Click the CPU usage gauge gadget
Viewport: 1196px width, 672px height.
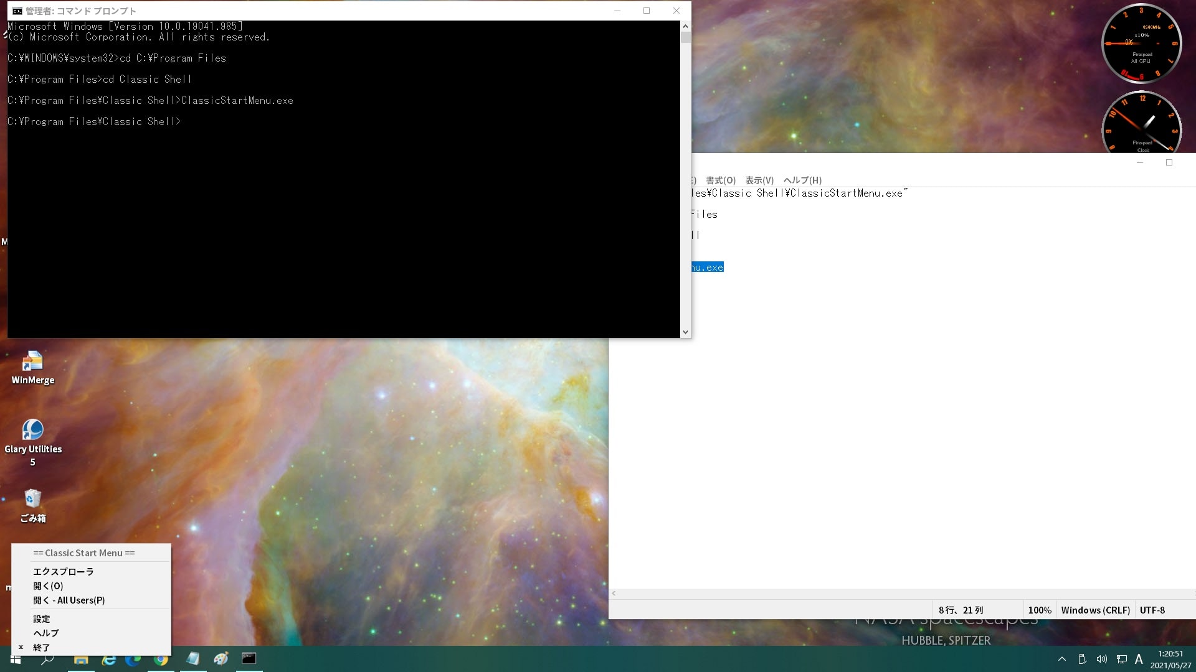(1141, 44)
